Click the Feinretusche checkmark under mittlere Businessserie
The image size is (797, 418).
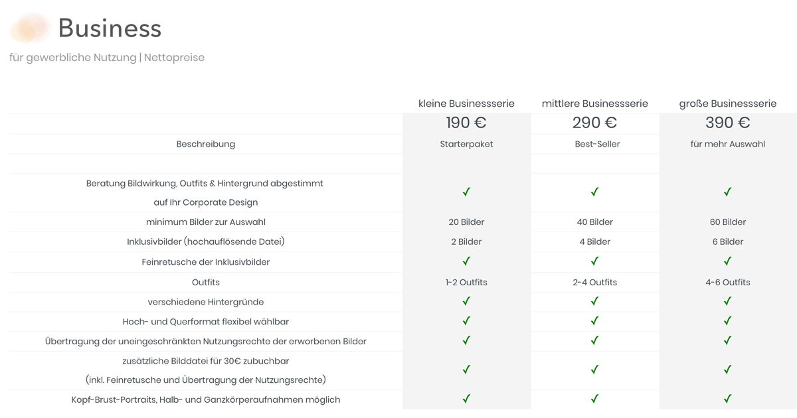[594, 261]
